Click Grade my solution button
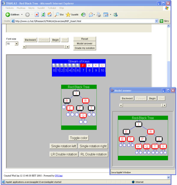Image resolution: width=177 pixels, height=185 pixels. click(85, 48)
